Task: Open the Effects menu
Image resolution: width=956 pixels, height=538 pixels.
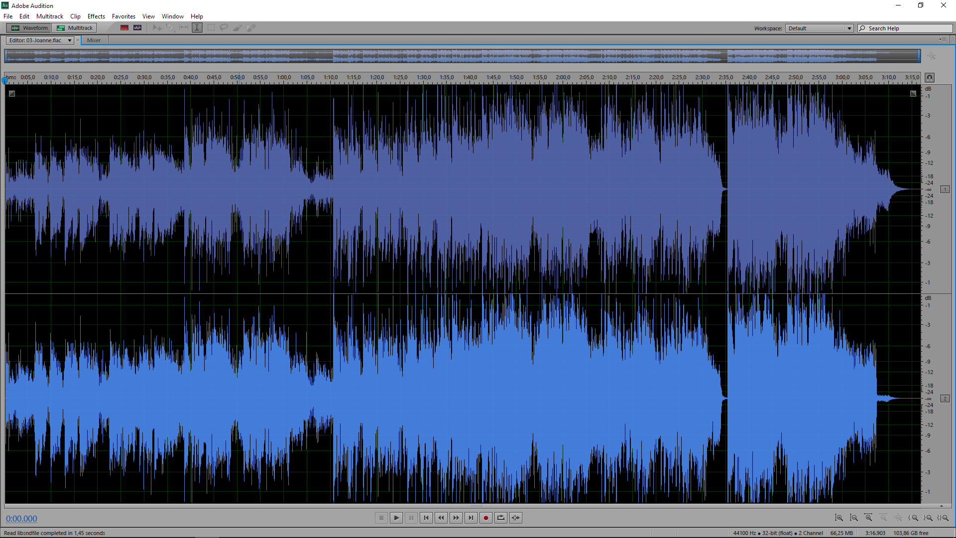Action: tap(96, 16)
